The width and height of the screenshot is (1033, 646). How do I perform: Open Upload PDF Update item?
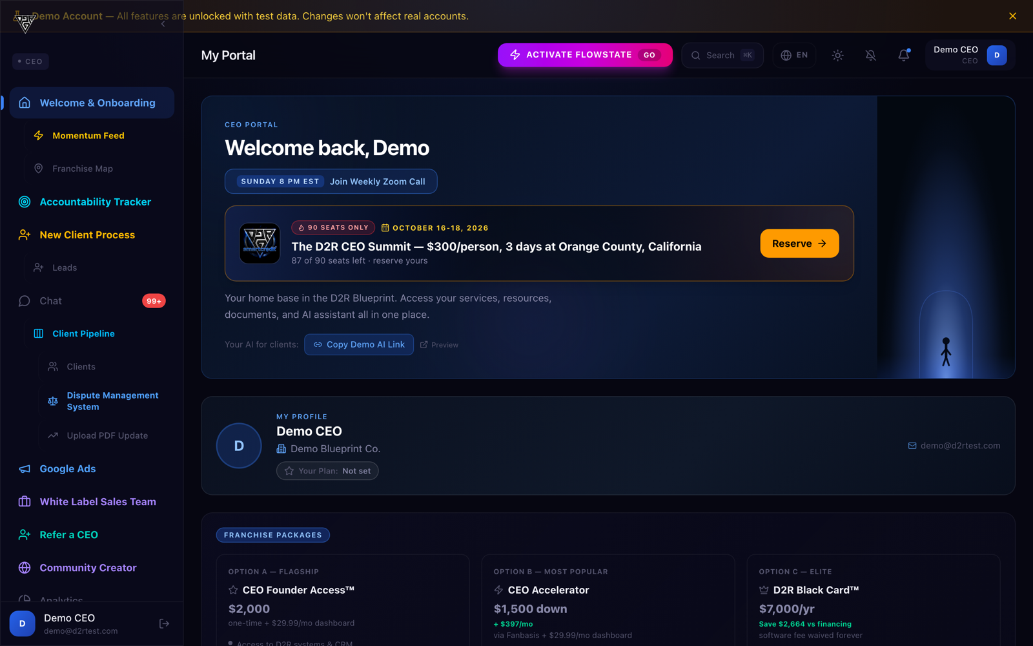[107, 435]
